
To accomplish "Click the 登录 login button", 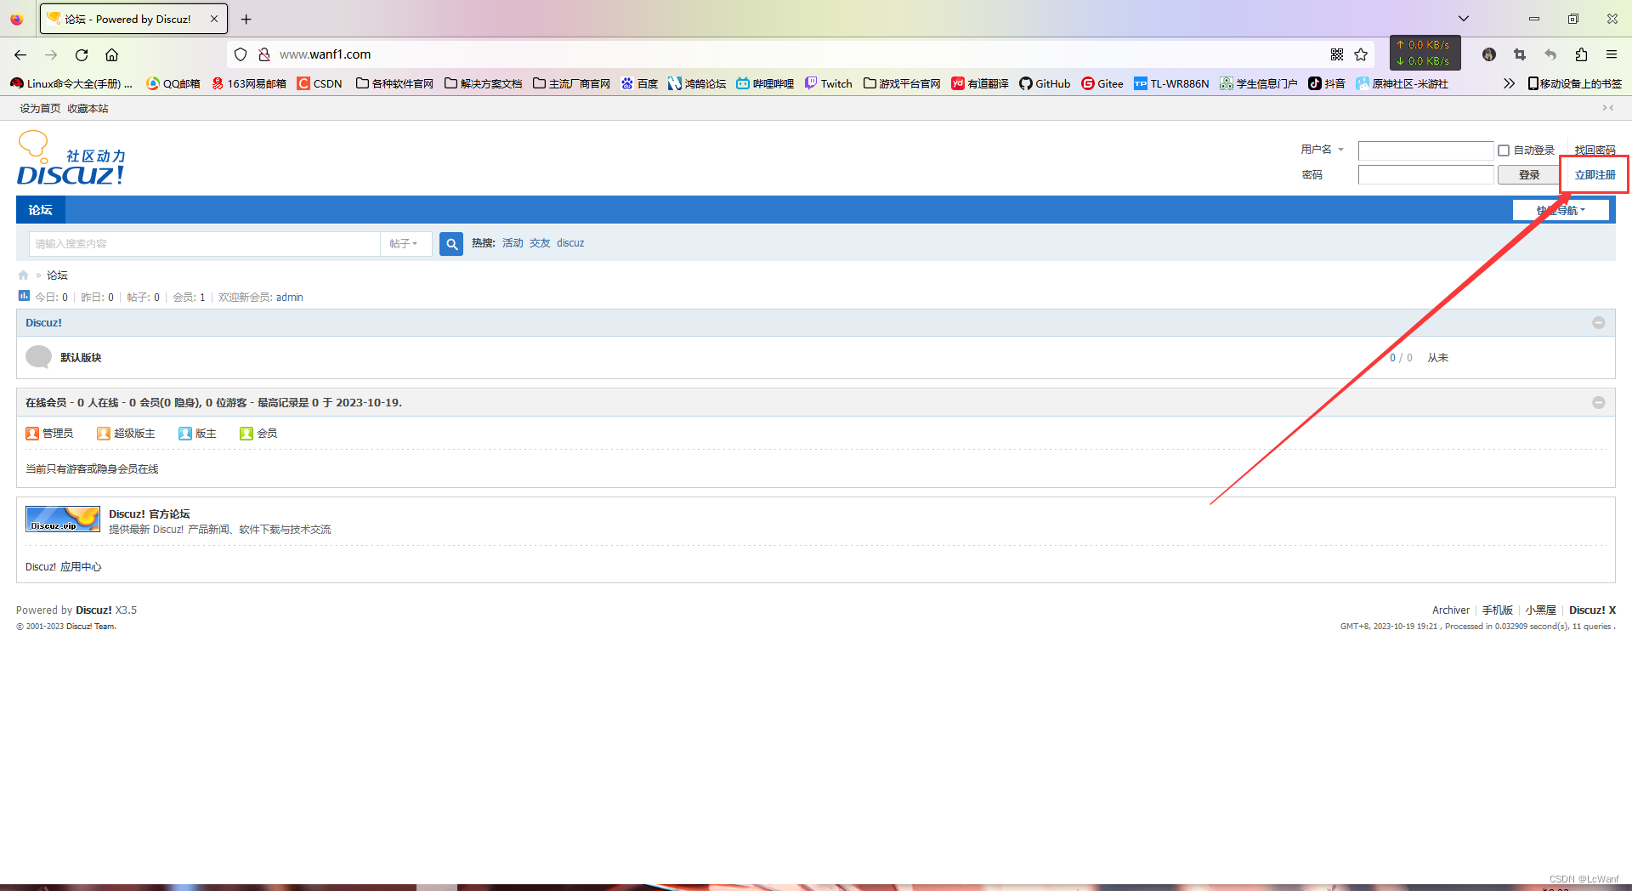I will tap(1529, 175).
